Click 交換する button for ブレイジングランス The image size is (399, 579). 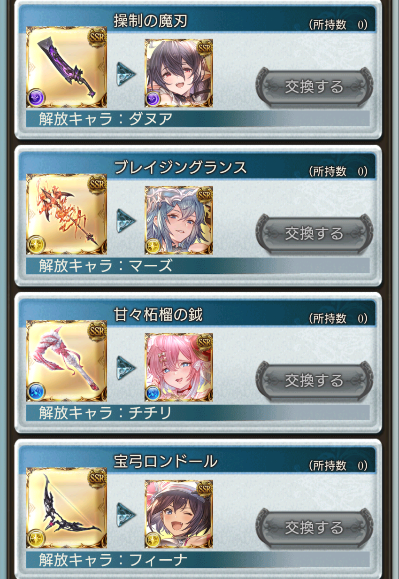(x=314, y=233)
